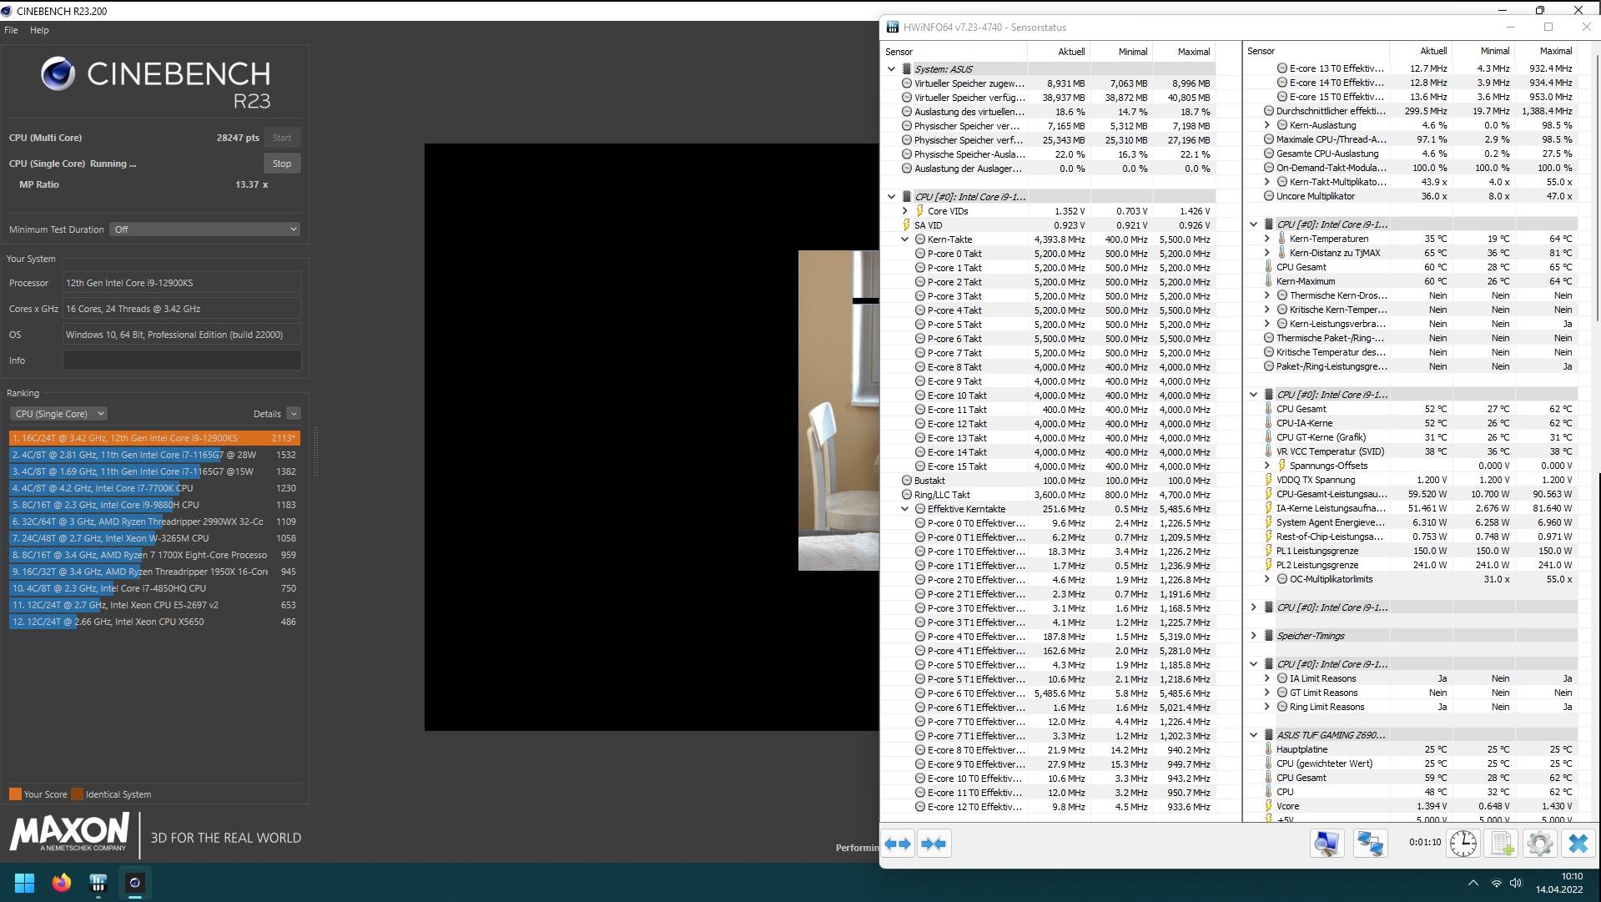Screen dimensions: 1601x902
Task: Select ranking row Xeon CPU X5650
Action: pyautogui.click(x=154, y=622)
